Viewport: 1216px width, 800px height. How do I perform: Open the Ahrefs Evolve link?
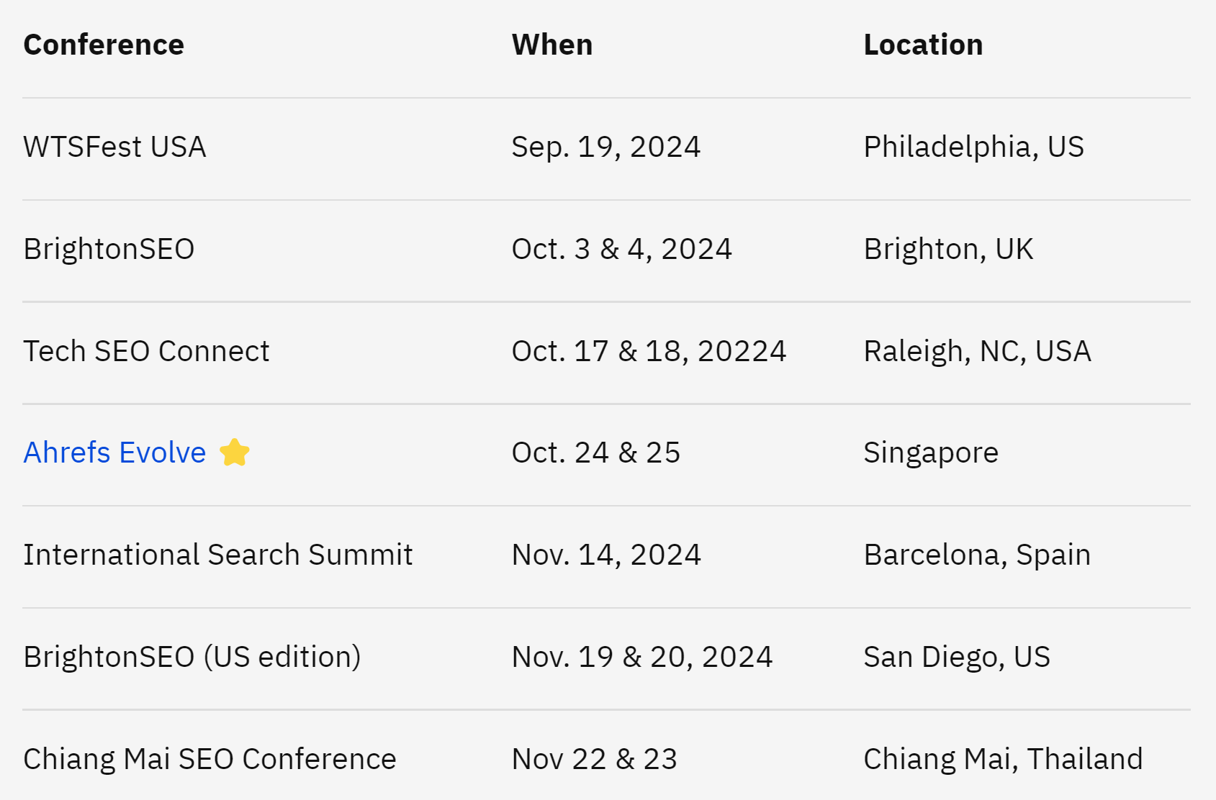point(114,453)
